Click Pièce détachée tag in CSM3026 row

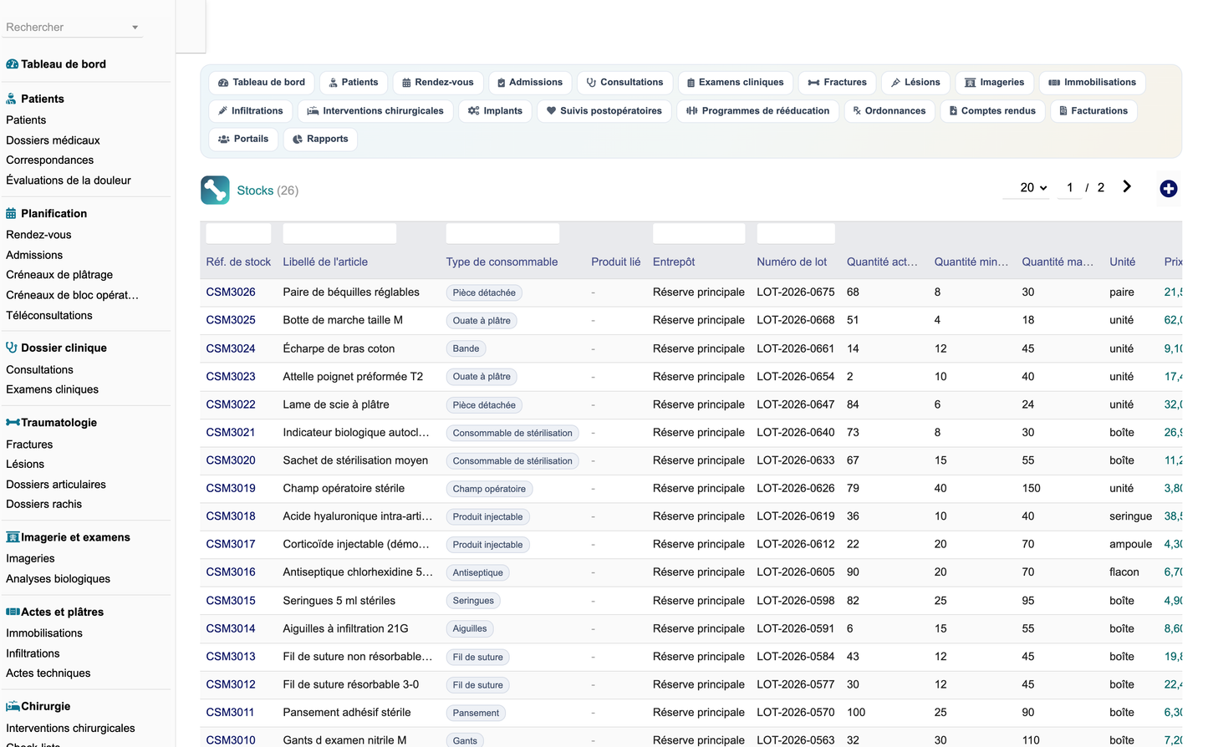pyautogui.click(x=484, y=293)
